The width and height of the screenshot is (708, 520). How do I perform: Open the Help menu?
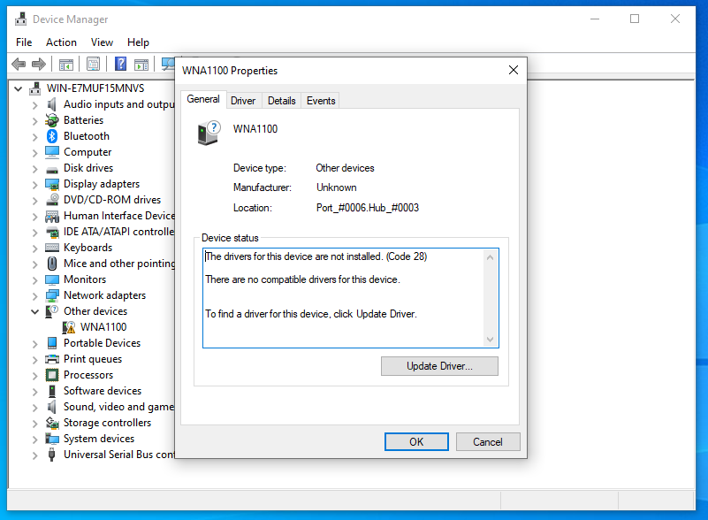pos(138,42)
